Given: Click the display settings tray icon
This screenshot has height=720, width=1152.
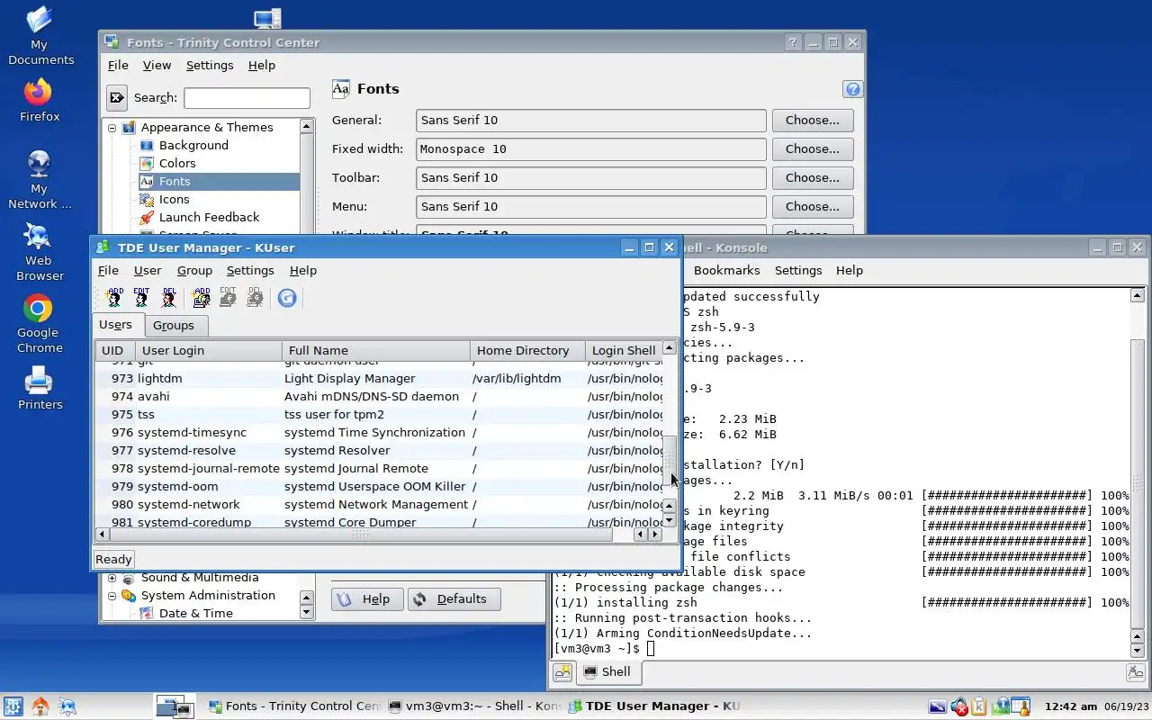Looking at the screenshot, I should (x=938, y=706).
